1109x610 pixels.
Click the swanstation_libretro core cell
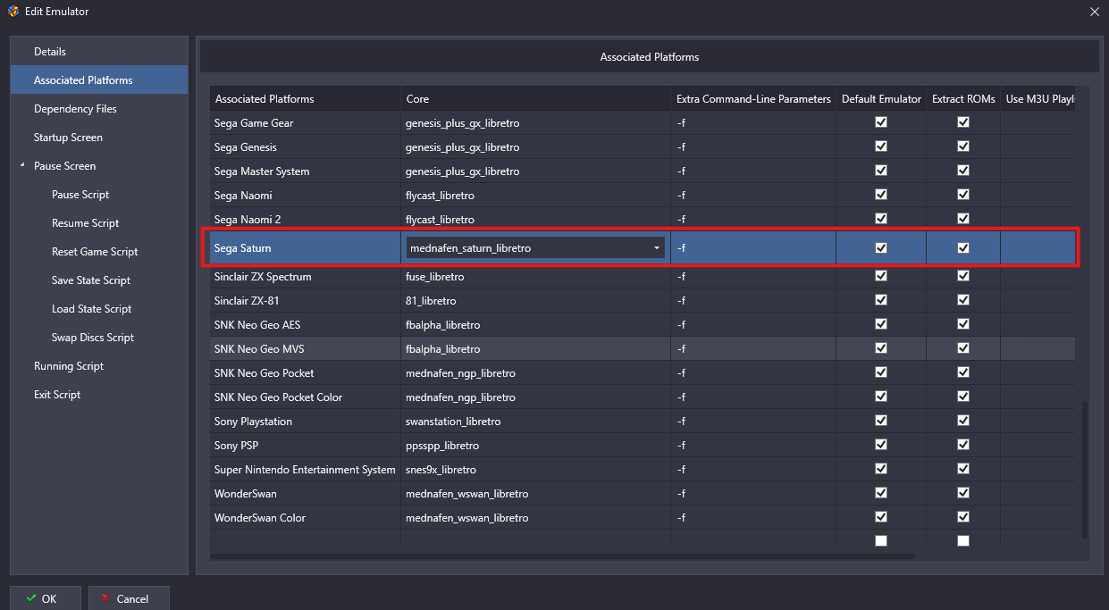(x=535, y=422)
